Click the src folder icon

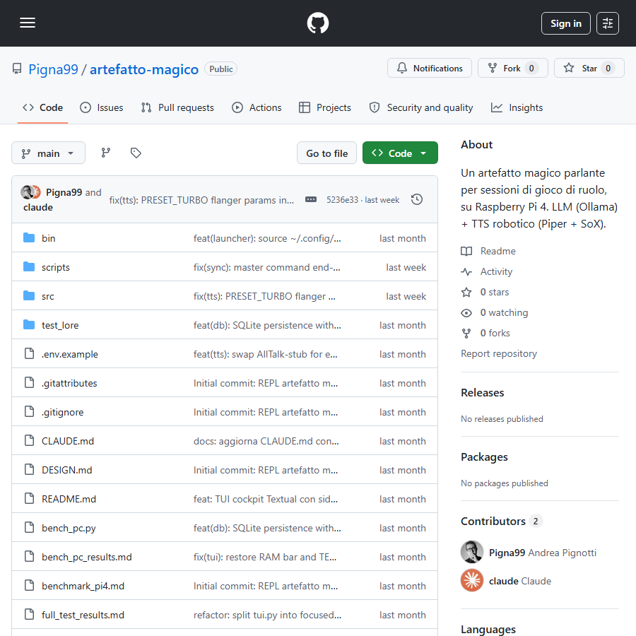pyautogui.click(x=29, y=295)
